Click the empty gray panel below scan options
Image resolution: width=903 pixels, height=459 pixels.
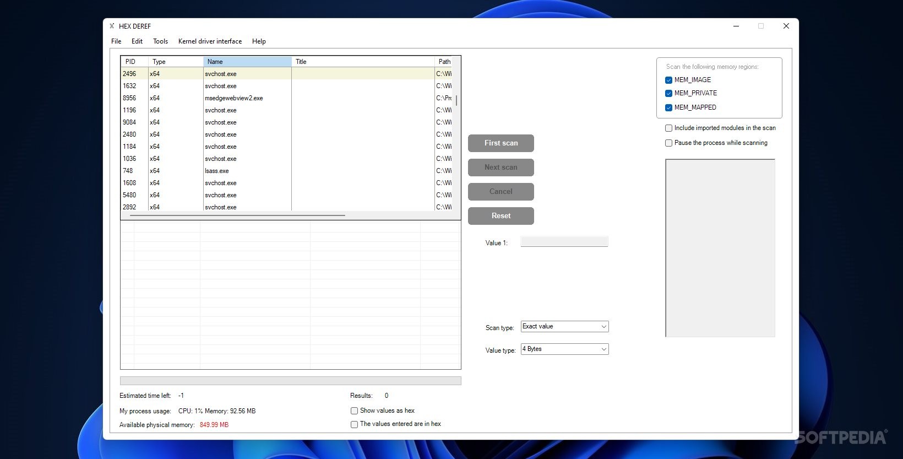(720, 248)
